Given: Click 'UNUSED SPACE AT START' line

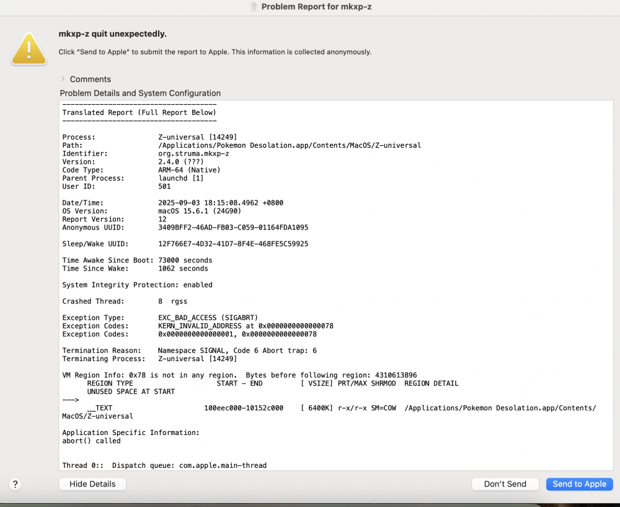Looking at the screenshot, I should pos(131,392).
